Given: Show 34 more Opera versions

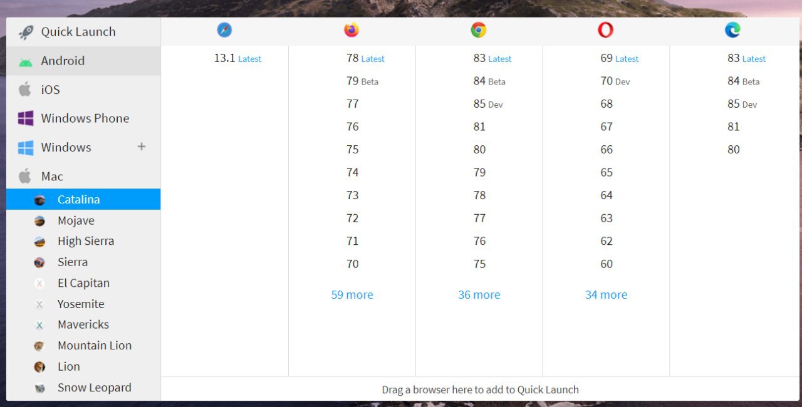Looking at the screenshot, I should [606, 295].
